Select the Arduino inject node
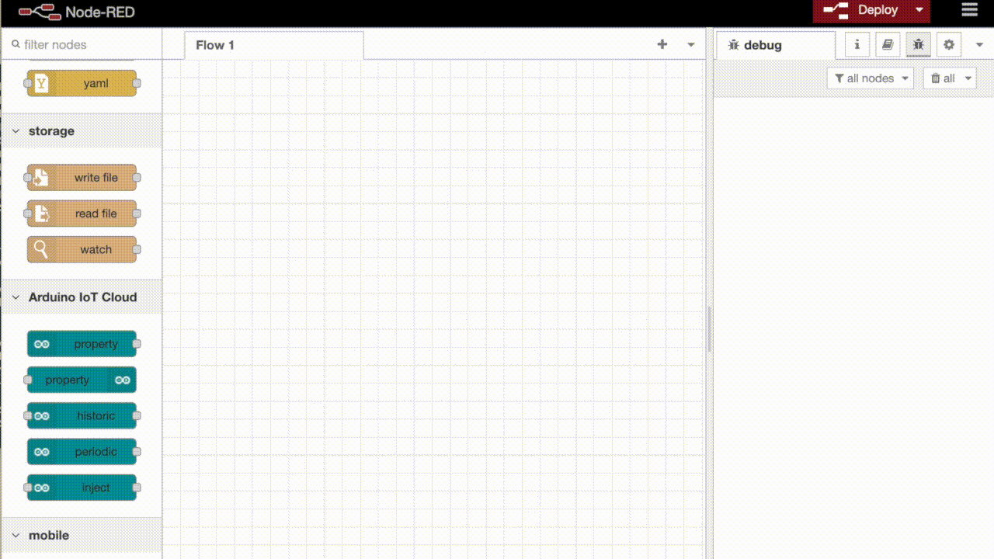This screenshot has height=559, width=994. [x=82, y=488]
